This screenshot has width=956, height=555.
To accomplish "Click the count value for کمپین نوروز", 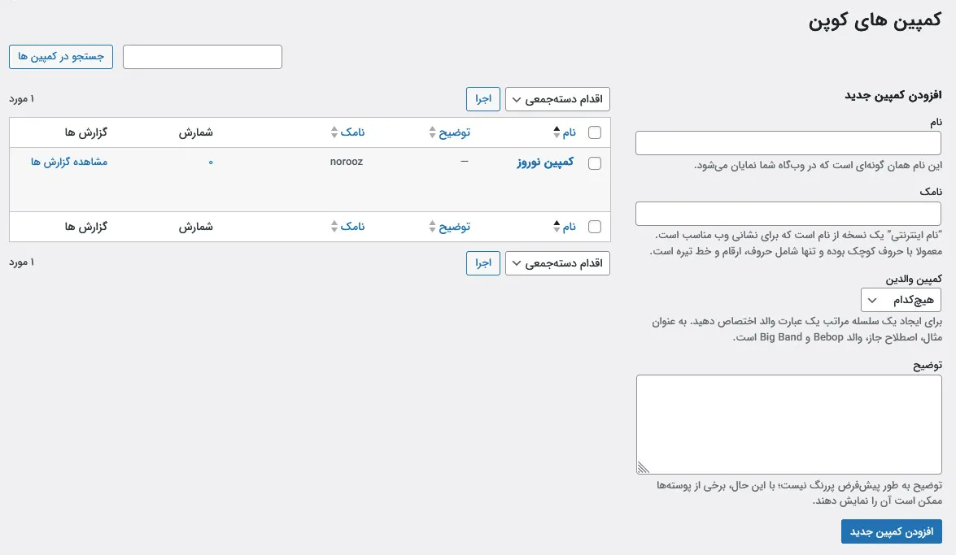I will [211, 162].
